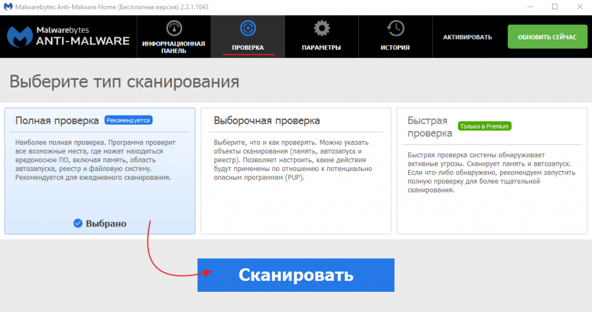Click the scan target icon
The width and height of the screenshot is (592, 312).
point(247,28)
